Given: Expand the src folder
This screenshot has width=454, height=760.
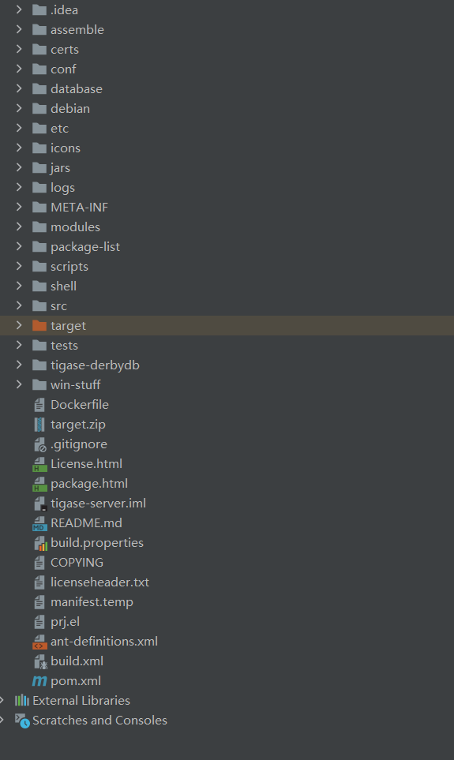Looking at the screenshot, I should click(19, 306).
